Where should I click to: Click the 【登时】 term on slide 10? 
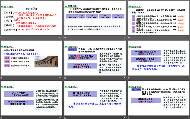click(x=8, y=21)
